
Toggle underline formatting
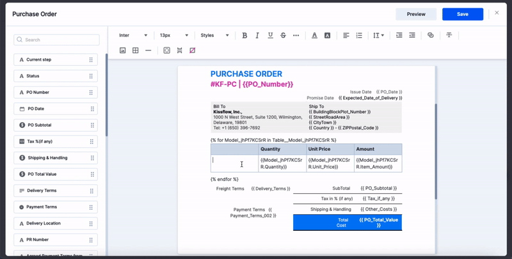(270, 36)
